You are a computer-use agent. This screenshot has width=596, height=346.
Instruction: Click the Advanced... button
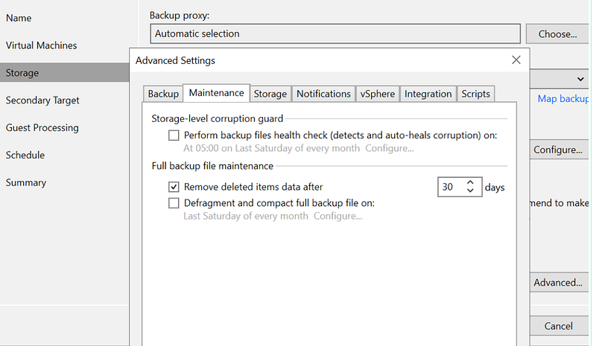pyautogui.click(x=557, y=283)
